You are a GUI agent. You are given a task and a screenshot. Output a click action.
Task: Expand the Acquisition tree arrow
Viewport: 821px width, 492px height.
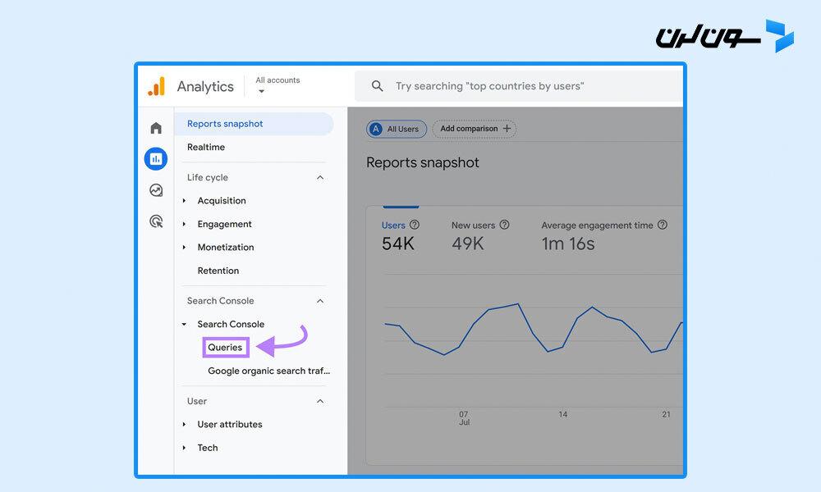click(x=184, y=201)
